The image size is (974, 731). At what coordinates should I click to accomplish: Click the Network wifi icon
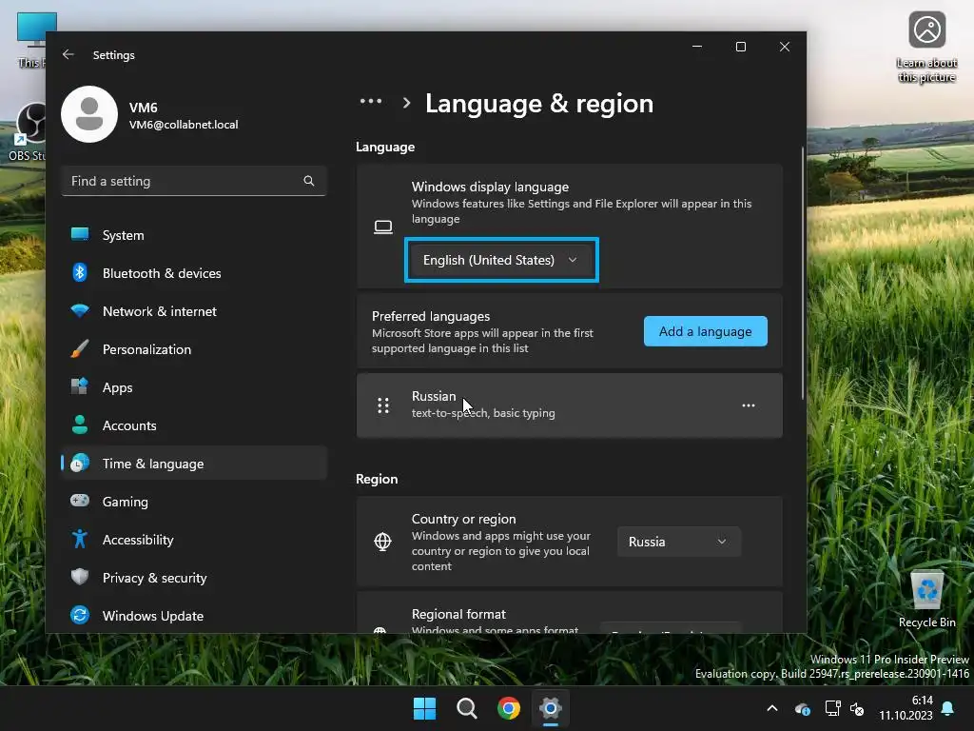coord(80,311)
